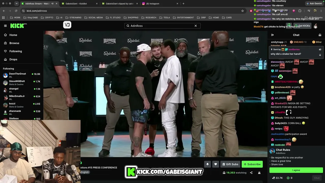Open the Kick hamburger menu
The height and width of the screenshot is (183, 325).
(5, 26)
